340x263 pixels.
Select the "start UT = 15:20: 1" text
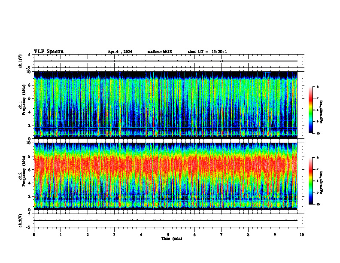pos(207,52)
